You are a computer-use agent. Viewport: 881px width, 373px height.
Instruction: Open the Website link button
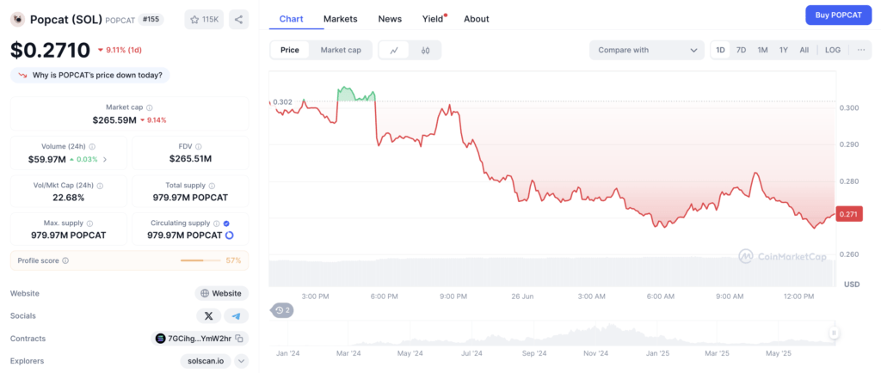point(221,293)
